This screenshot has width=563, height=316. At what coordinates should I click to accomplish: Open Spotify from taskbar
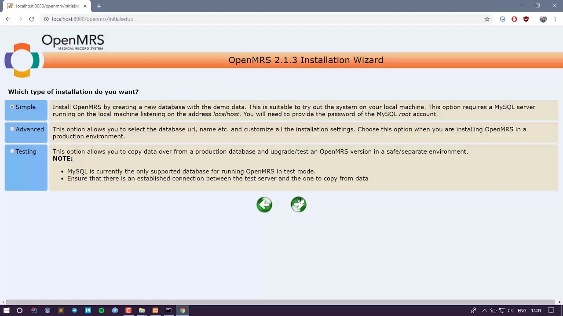coord(101,311)
